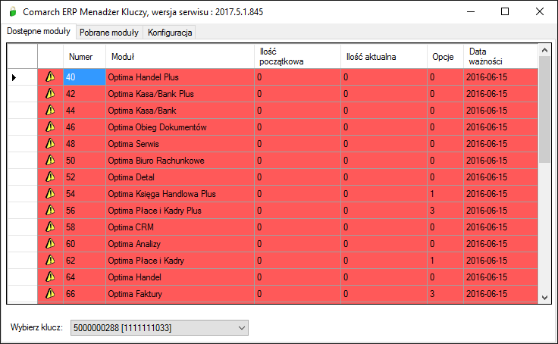Sort by the Numer column header
Image resolution: width=558 pixels, height=344 pixels.
(84, 57)
